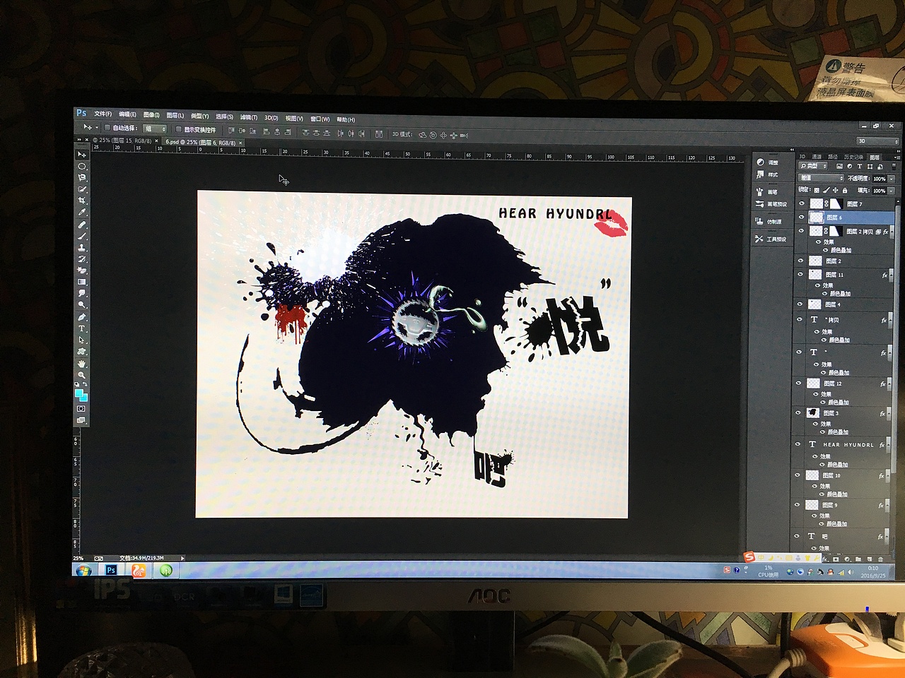Open the 仿制源 clone source panel

pyautogui.click(x=769, y=221)
